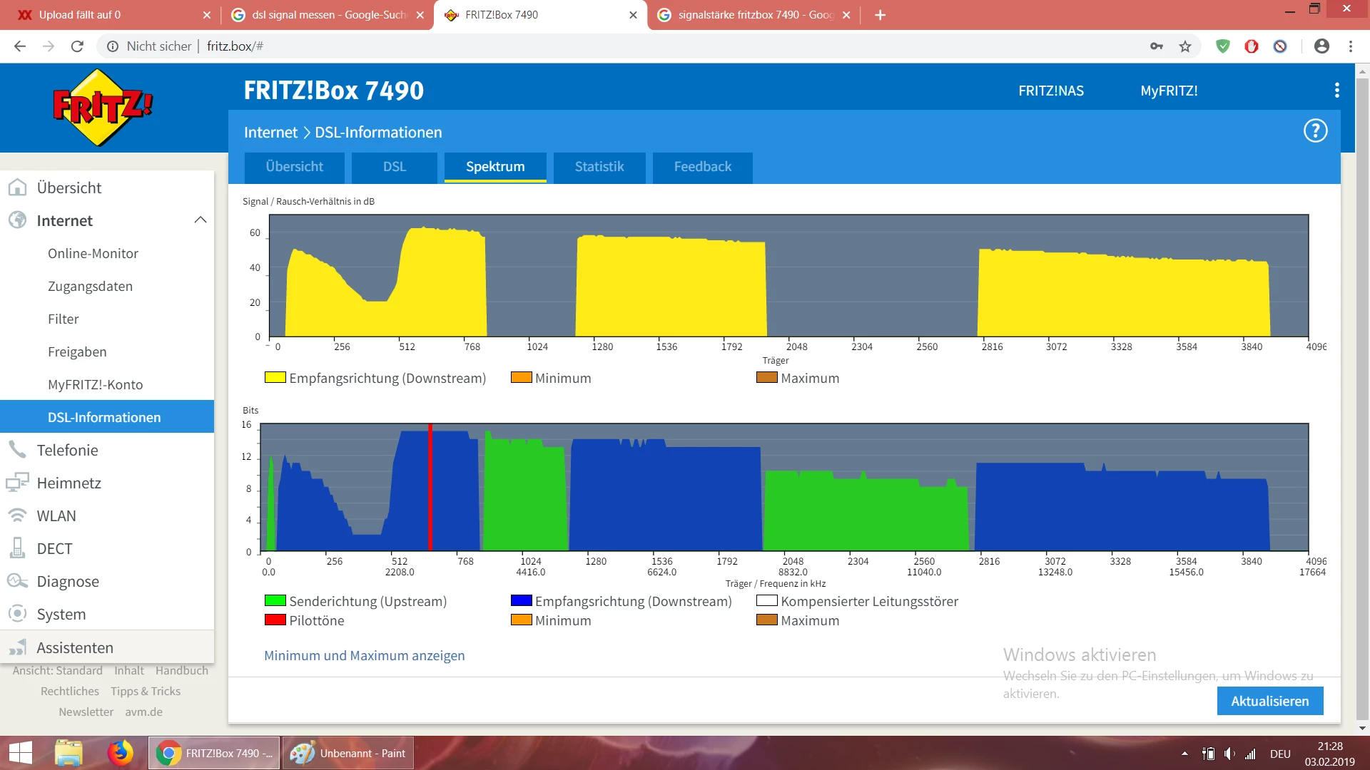Expand the Heimnetz section
The height and width of the screenshot is (770, 1370).
coord(68,483)
